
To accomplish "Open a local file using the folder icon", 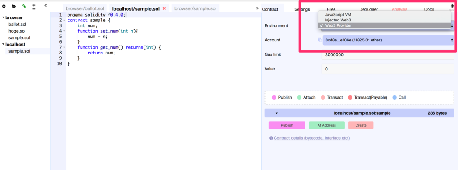I will pos(14,6).
